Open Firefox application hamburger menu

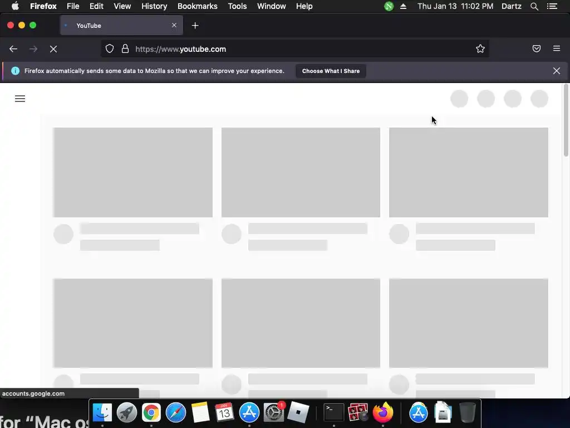pyautogui.click(x=557, y=48)
